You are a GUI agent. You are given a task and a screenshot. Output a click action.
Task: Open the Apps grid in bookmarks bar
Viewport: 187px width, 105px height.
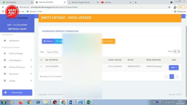pyautogui.click(x=3, y=11)
